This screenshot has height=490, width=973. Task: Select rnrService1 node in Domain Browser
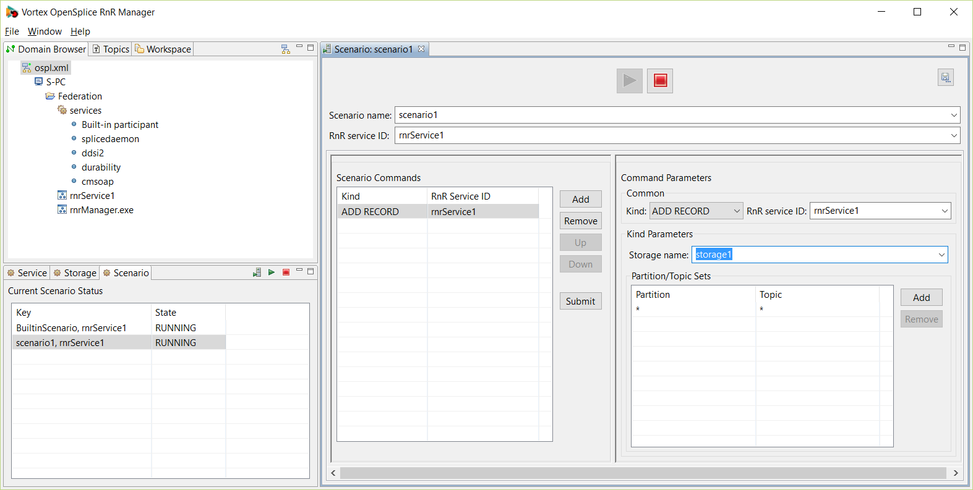pos(87,195)
